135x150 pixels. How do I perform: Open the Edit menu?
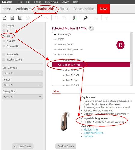coord(28,2)
